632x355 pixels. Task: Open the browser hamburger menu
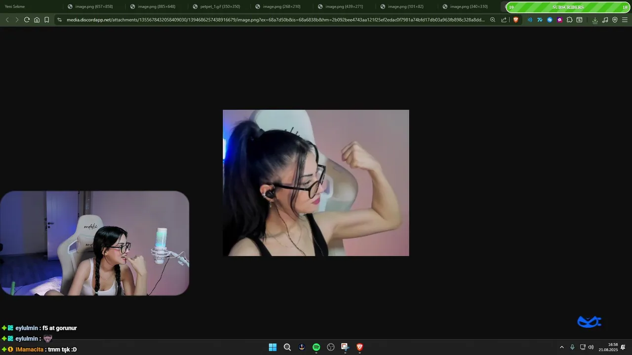click(x=625, y=20)
